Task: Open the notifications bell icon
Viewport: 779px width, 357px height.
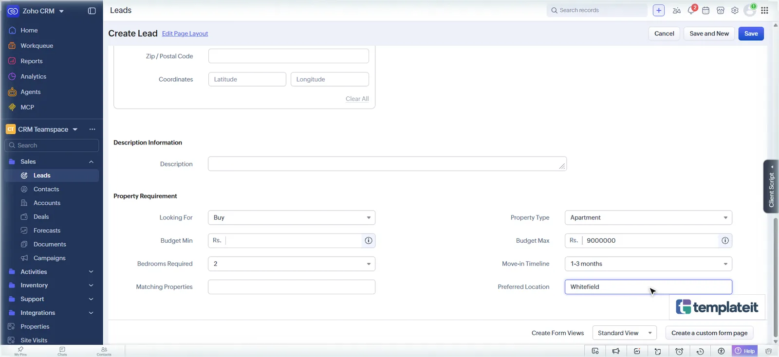Action: pos(691,10)
